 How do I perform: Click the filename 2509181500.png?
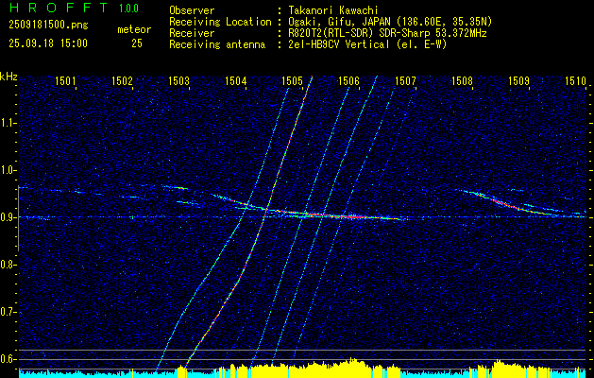click(48, 26)
